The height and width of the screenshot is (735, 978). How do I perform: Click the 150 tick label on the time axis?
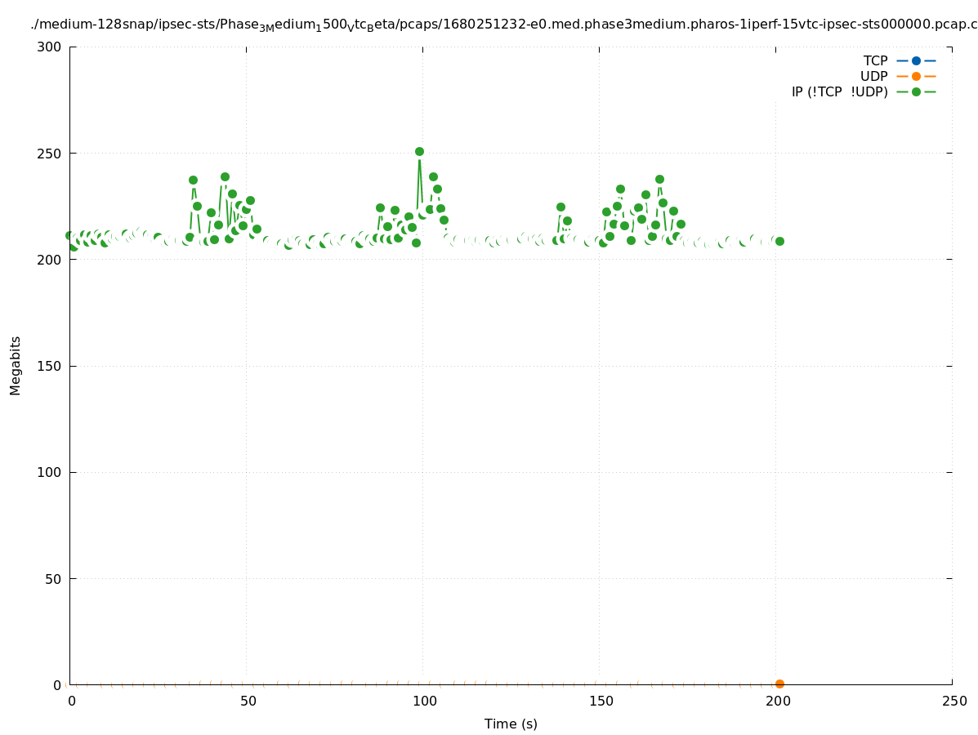click(600, 702)
